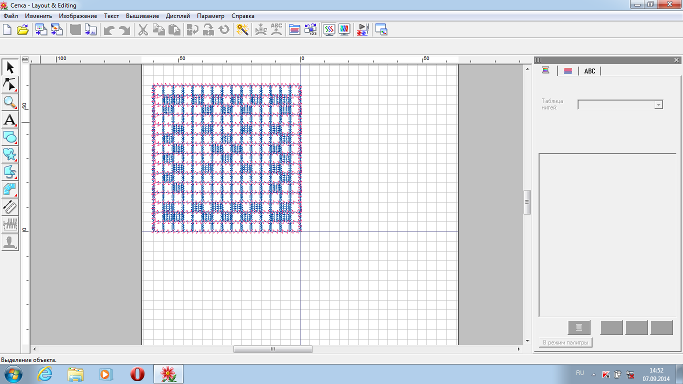The height and width of the screenshot is (384, 683).
Task: Select the text 'A' tool
Action: pos(10,119)
